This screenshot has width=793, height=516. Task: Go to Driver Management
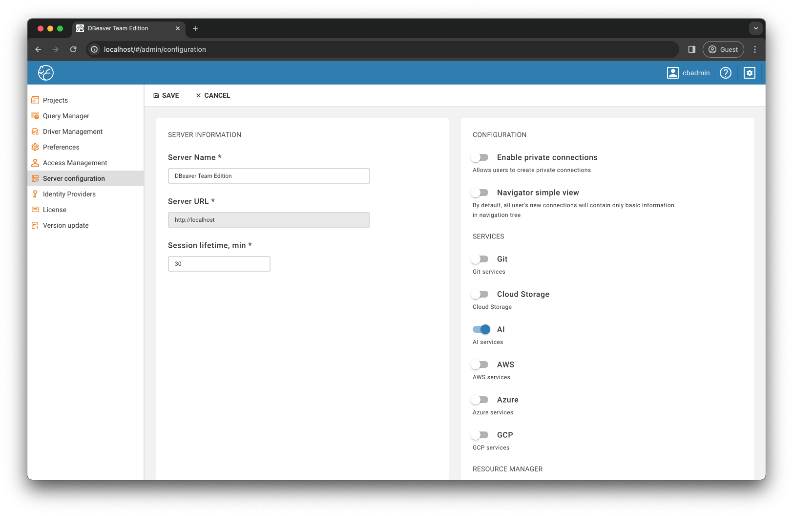[85, 131]
